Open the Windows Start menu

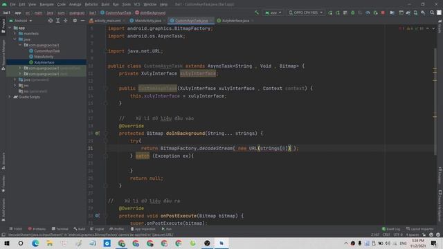pos(6,243)
